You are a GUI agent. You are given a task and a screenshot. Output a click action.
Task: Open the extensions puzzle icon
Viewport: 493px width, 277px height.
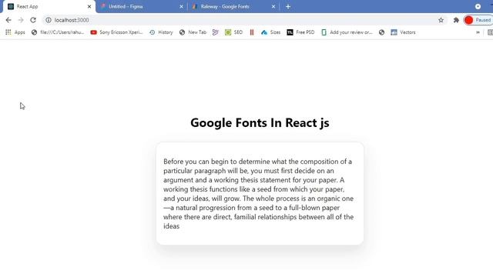point(456,20)
